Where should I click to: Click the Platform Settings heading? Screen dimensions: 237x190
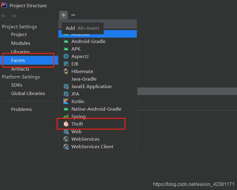21,77
